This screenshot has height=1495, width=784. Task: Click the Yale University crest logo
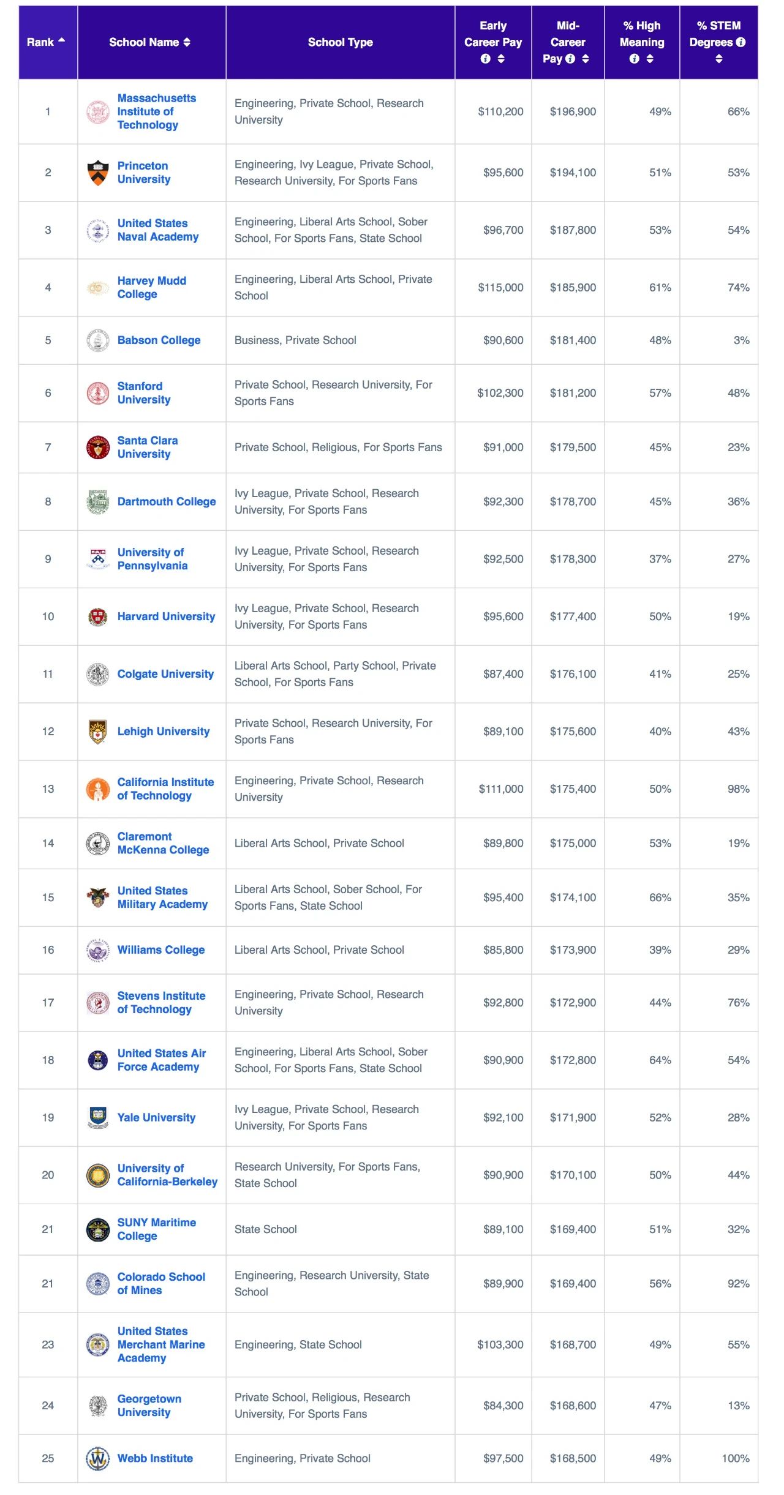click(98, 1117)
